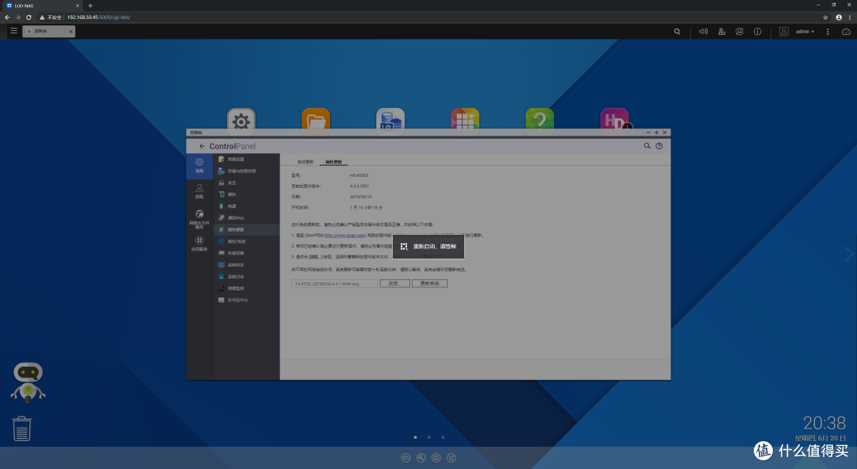Open 系统状态 item
The width and height of the screenshot is (857, 469).
pyautogui.click(x=247, y=265)
